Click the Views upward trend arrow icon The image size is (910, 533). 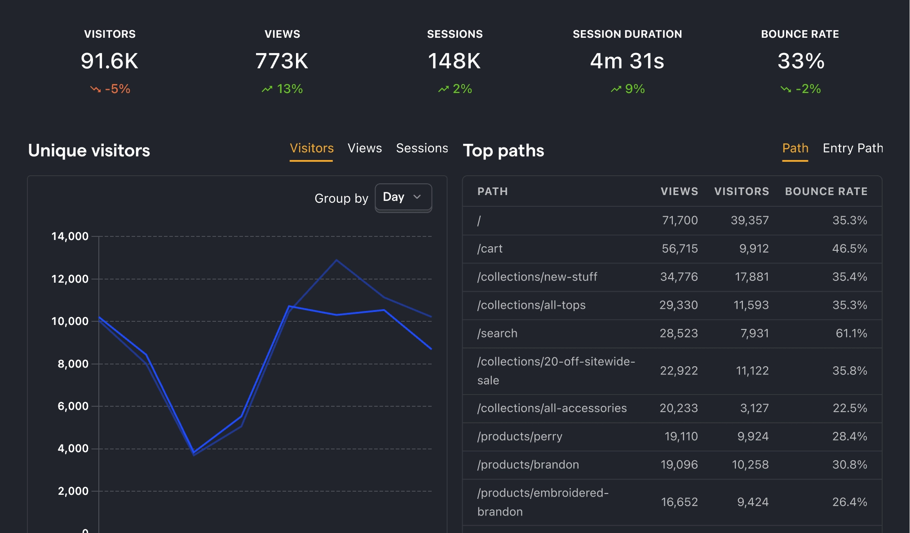click(267, 89)
